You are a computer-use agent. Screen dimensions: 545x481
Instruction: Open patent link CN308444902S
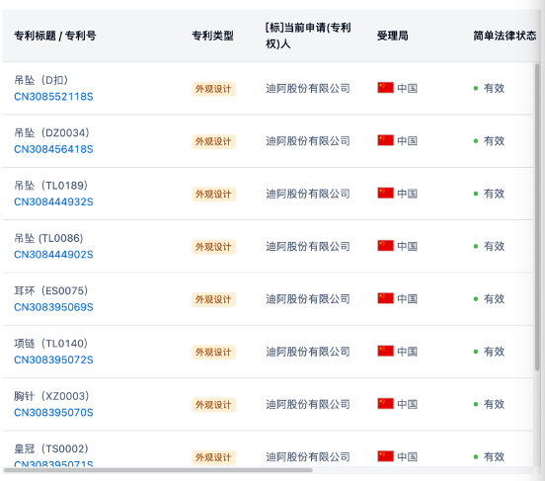pos(53,255)
